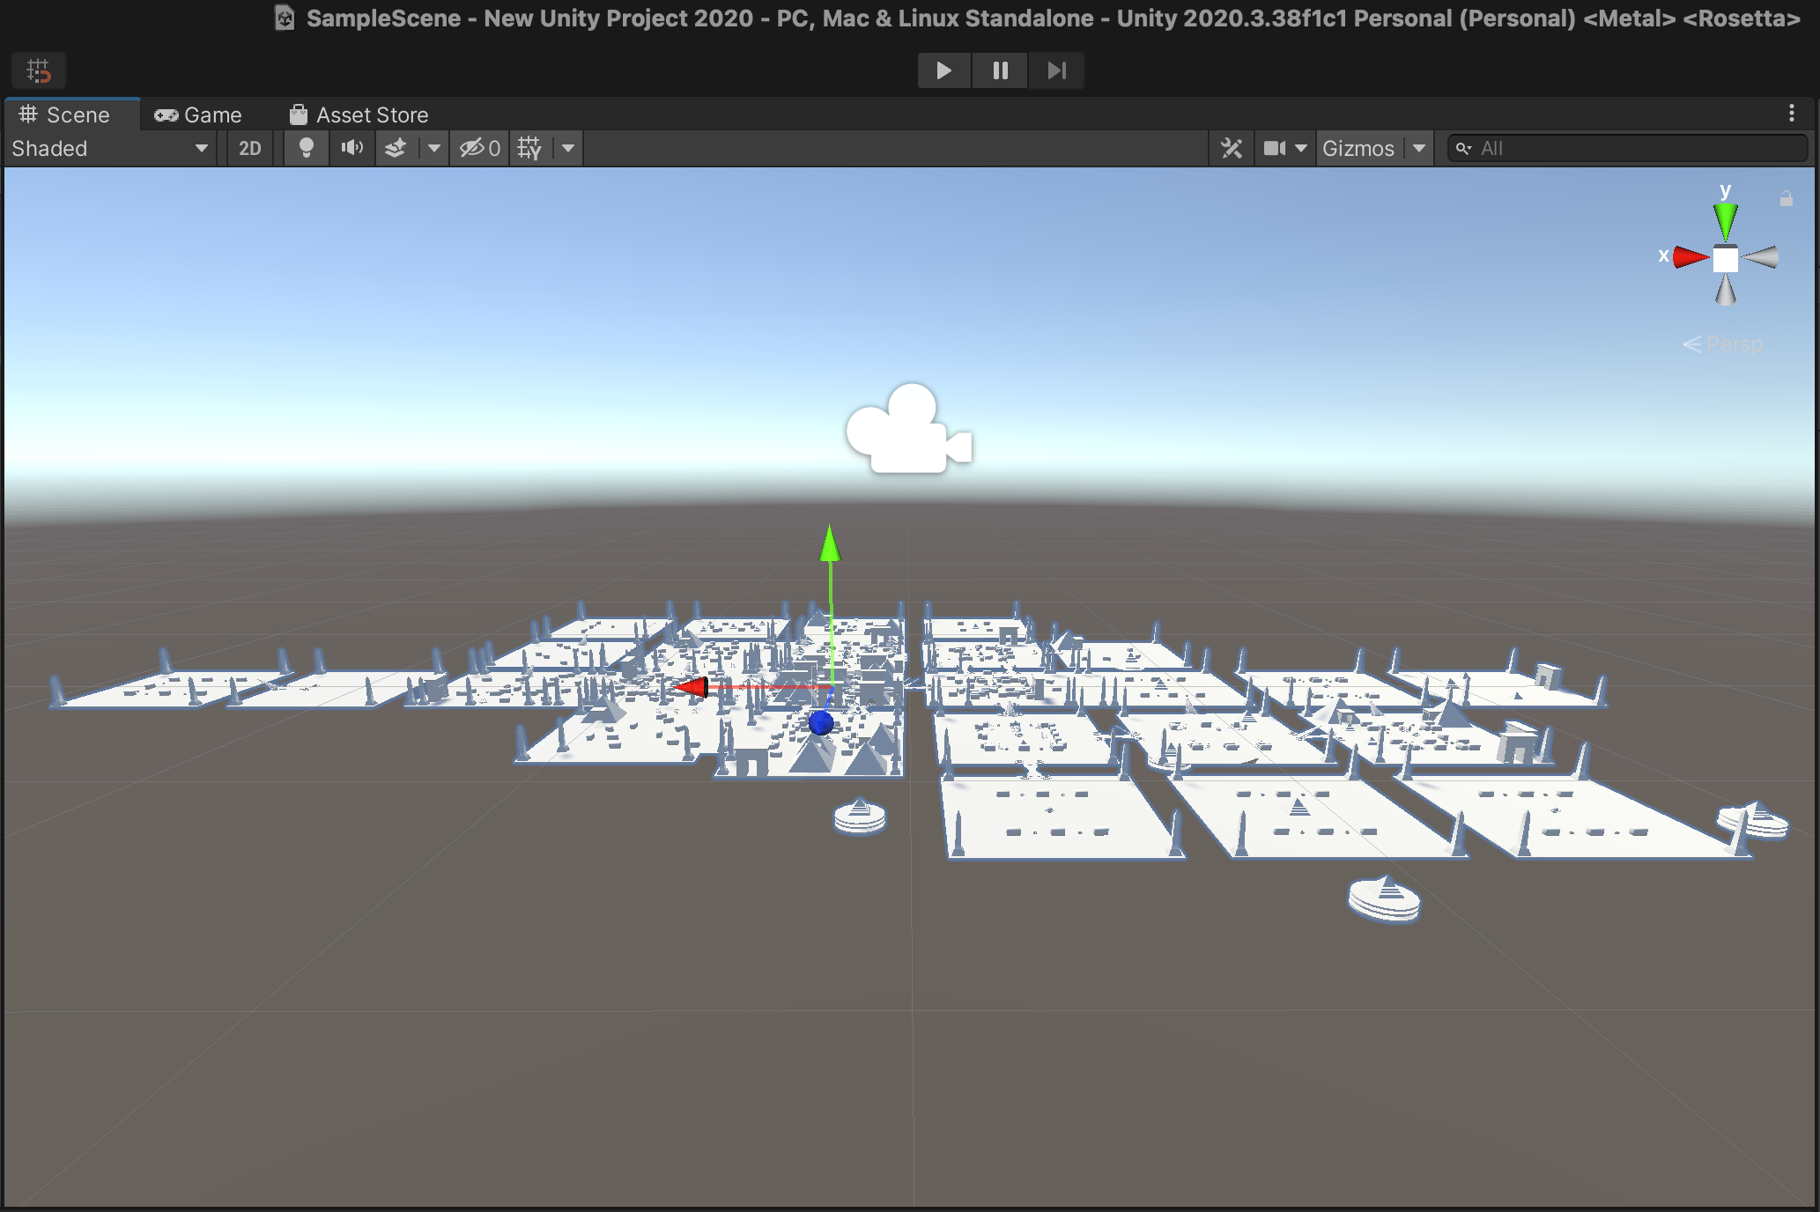1820x1212 pixels.
Task: Toggle scene lighting with the bulb icon
Action: (x=306, y=148)
